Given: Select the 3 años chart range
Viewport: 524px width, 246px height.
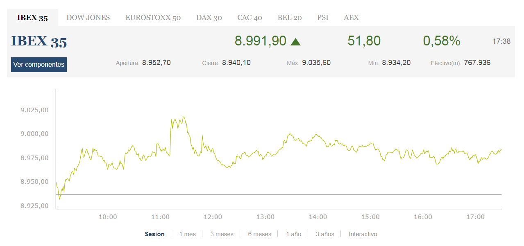Looking at the screenshot, I should 325,234.
